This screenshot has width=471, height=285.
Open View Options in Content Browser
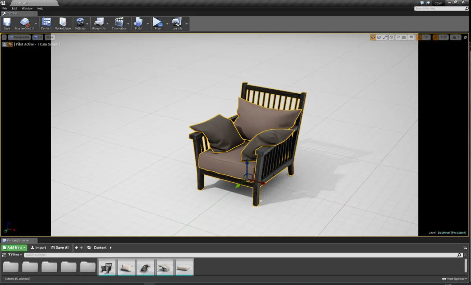pos(455,279)
